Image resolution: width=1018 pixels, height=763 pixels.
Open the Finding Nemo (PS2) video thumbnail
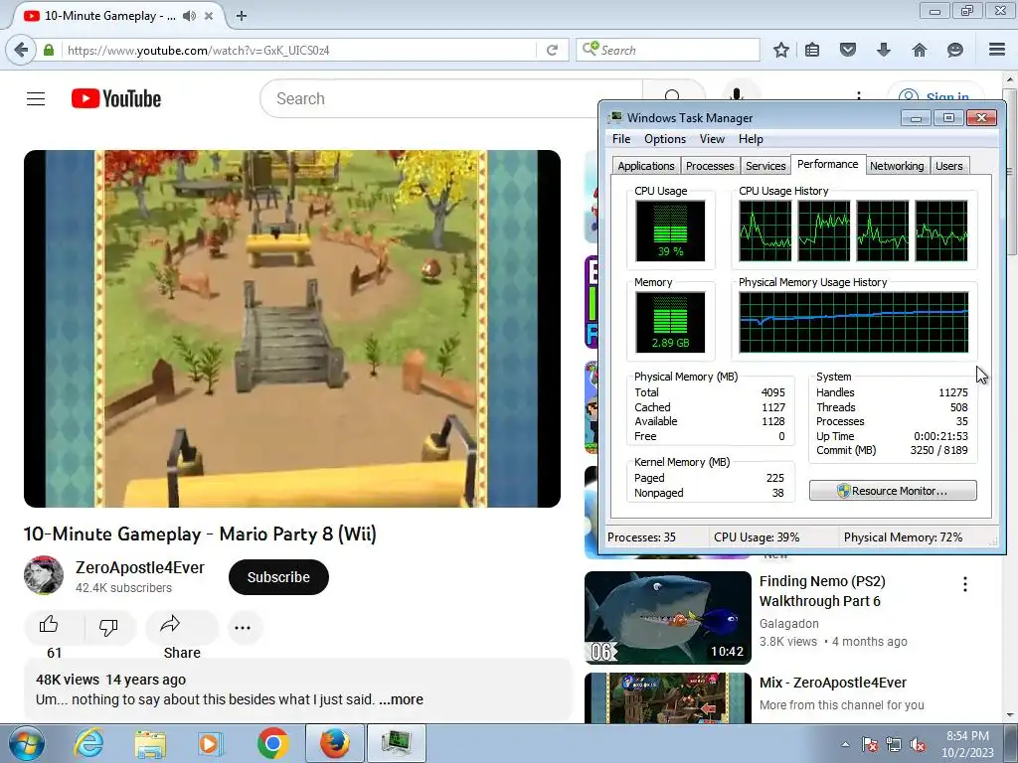pos(667,618)
